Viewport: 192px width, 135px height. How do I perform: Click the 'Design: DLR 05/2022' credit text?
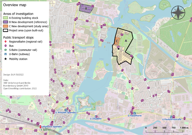pos(13,74)
